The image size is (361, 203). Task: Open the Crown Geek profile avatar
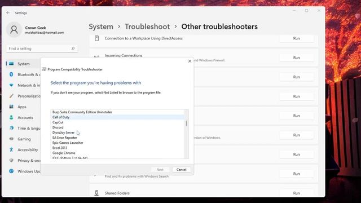pyautogui.click(x=14, y=30)
